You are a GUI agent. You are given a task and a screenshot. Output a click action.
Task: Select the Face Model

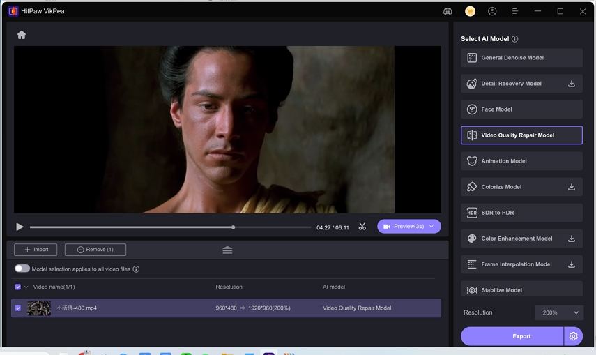click(x=521, y=109)
